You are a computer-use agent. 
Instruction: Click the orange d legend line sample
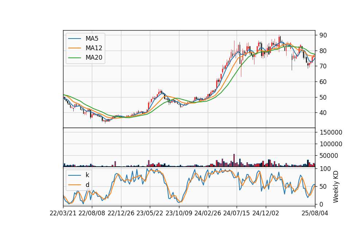point(74,185)
